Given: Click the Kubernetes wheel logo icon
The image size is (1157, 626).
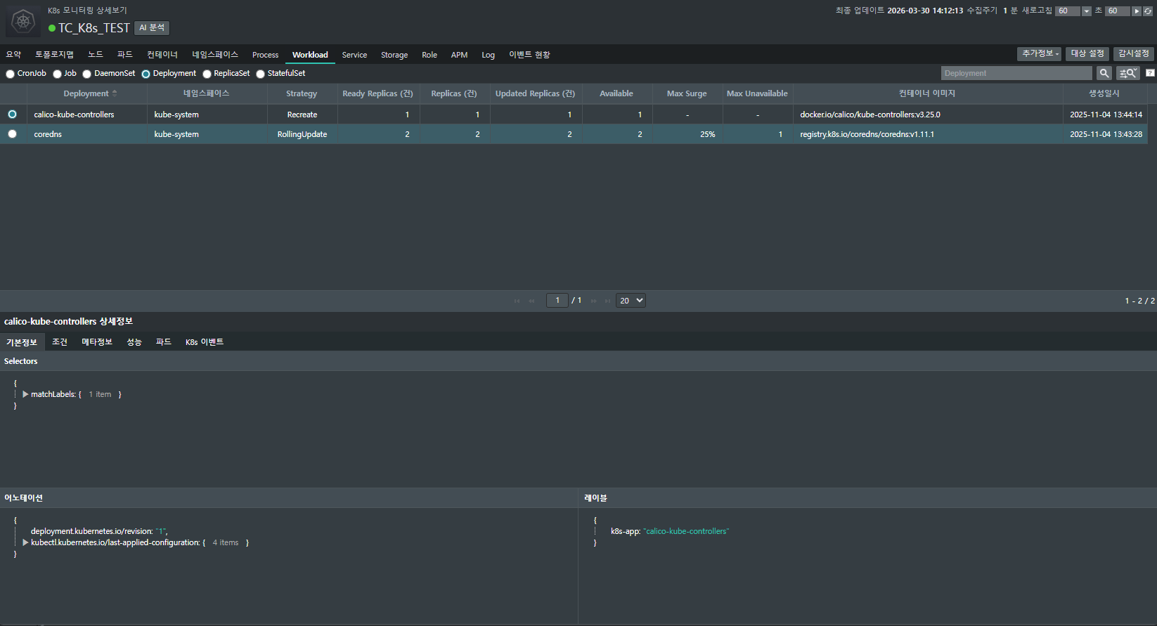Looking at the screenshot, I should [23, 21].
